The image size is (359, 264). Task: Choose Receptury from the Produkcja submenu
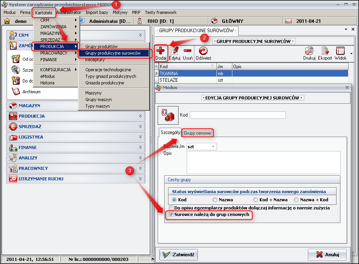95,60
